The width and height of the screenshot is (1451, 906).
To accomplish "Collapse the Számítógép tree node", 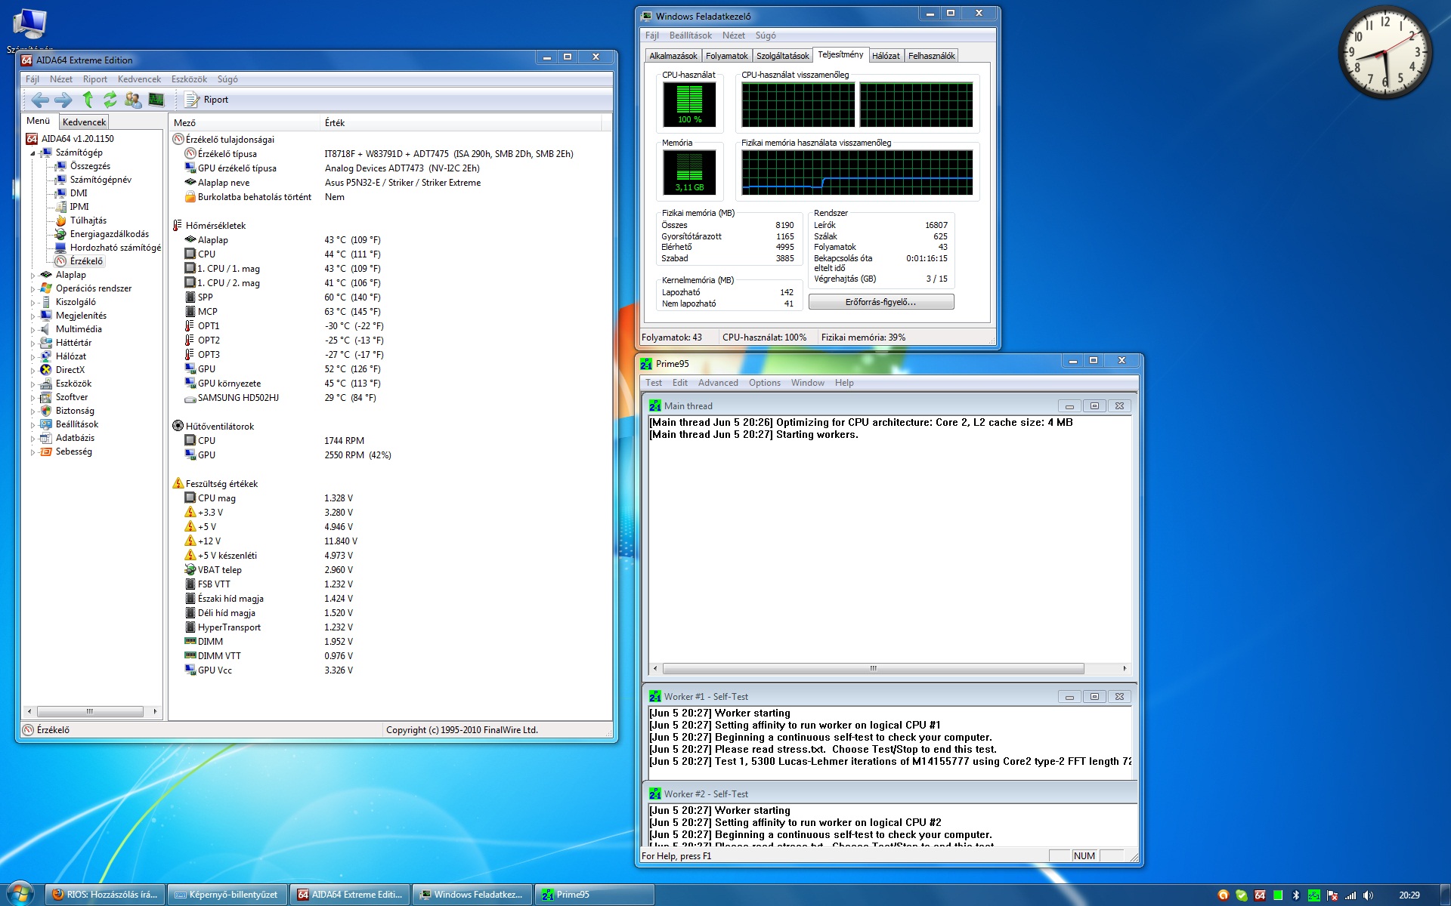I will point(32,153).
